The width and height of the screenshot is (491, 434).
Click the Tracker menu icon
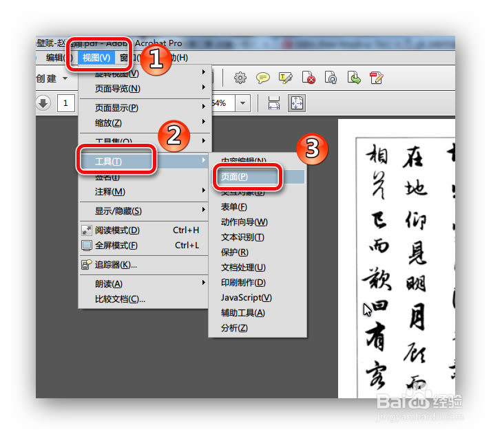point(87,265)
